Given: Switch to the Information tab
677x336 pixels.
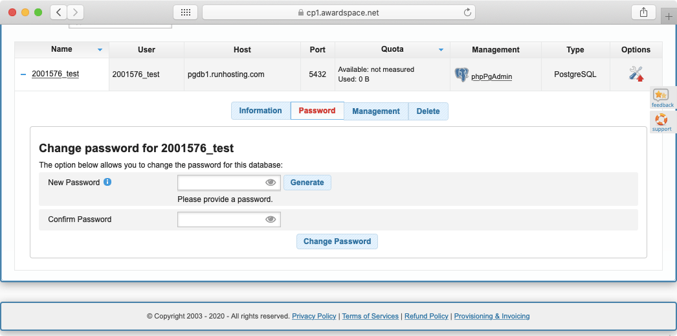Looking at the screenshot, I should tap(260, 111).
